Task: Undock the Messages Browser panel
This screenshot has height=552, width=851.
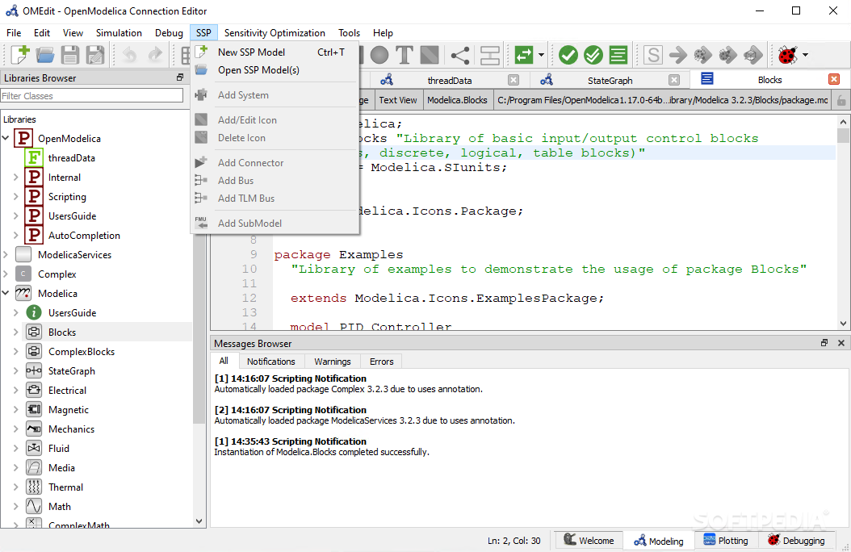Action: pyautogui.click(x=824, y=343)
